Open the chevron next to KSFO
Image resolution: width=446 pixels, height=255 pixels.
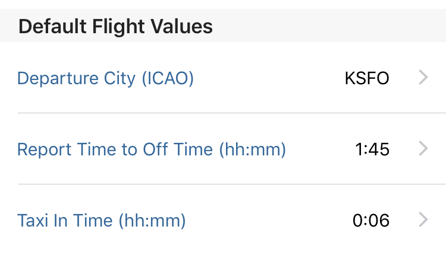click(423, 78)
